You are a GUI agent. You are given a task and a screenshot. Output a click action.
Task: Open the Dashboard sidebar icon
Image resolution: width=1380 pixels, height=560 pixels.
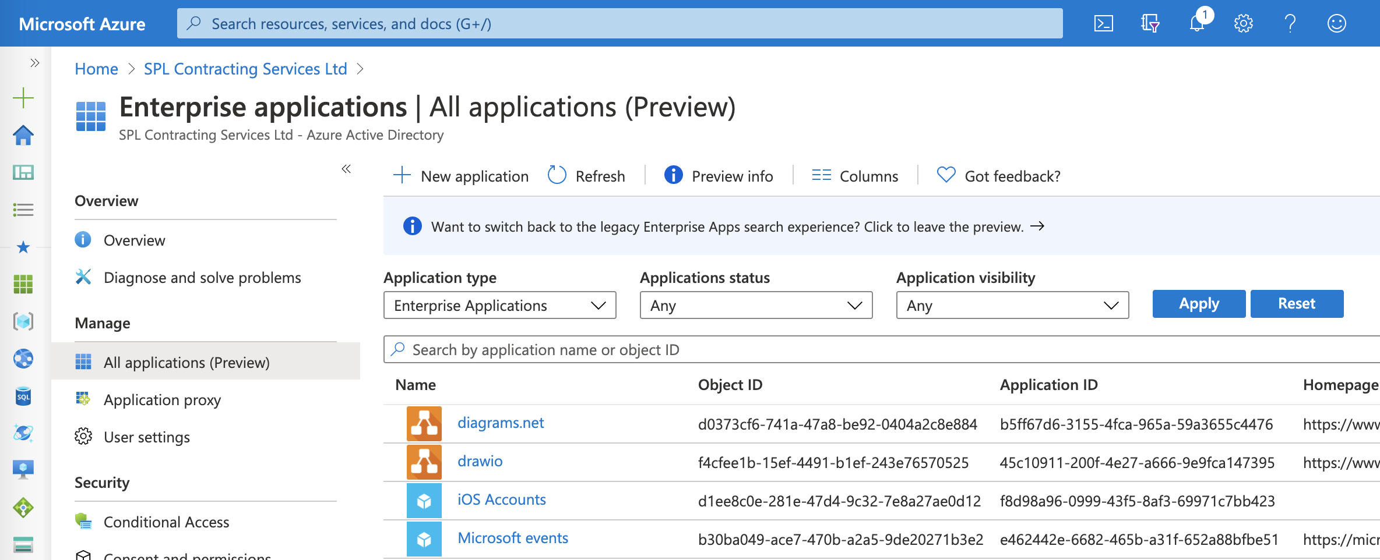[x=23, y=172]
